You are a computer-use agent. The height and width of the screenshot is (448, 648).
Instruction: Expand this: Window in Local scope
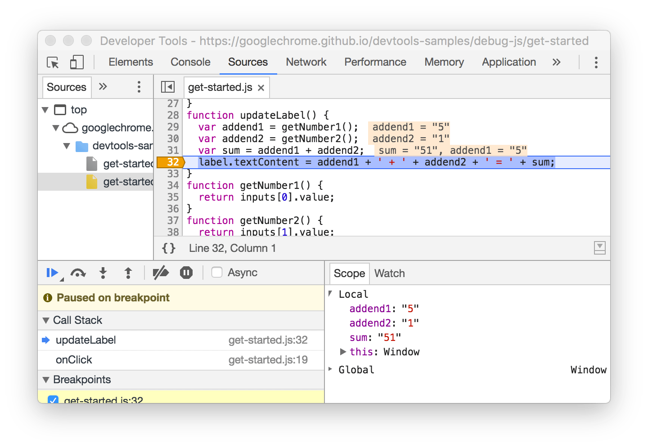click(343, 352)
